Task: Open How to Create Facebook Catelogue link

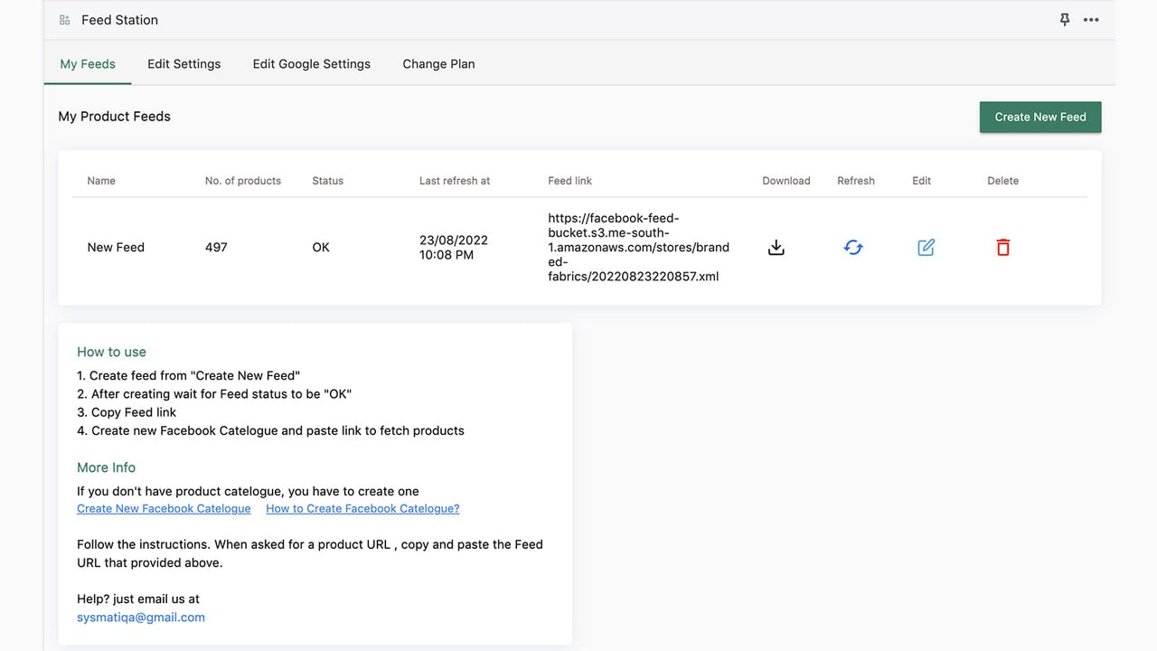Action: click(362, 509)
